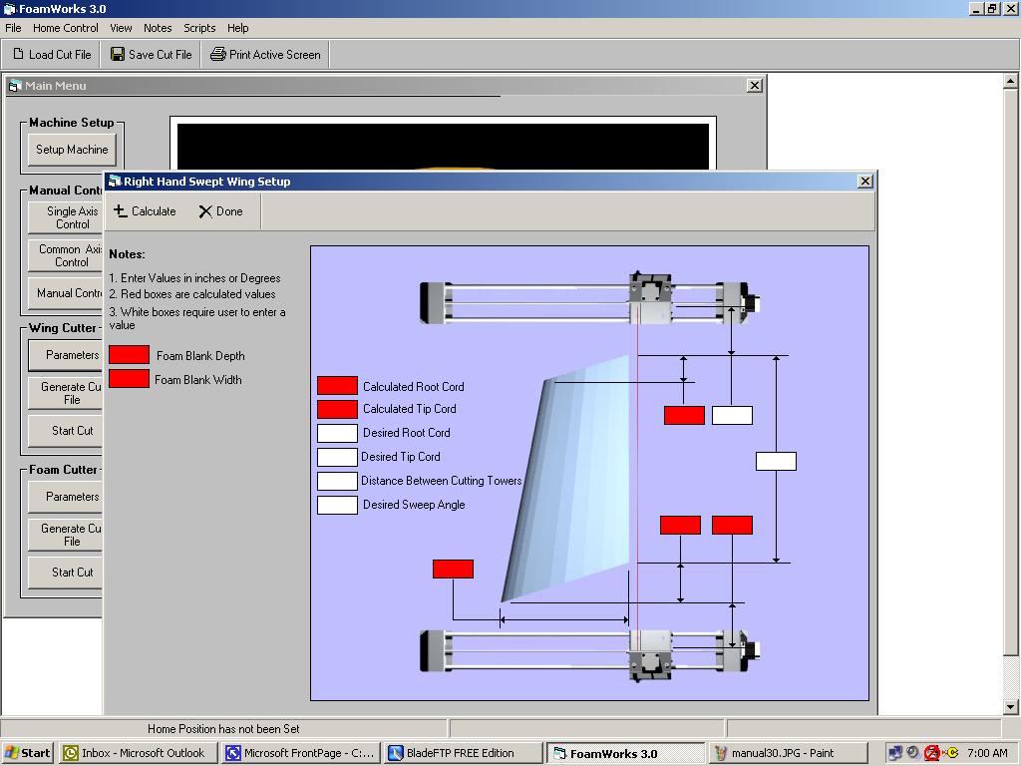Viewport: 1021px width, 766px height.
Task: Open the Home Control menu
Action: tap(64, 28)
